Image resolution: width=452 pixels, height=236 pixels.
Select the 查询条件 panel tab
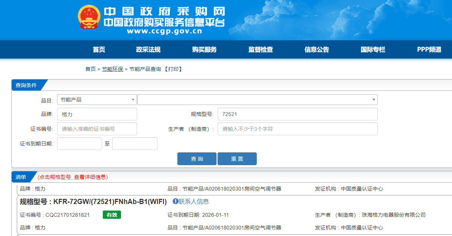[x=26, y=85]
